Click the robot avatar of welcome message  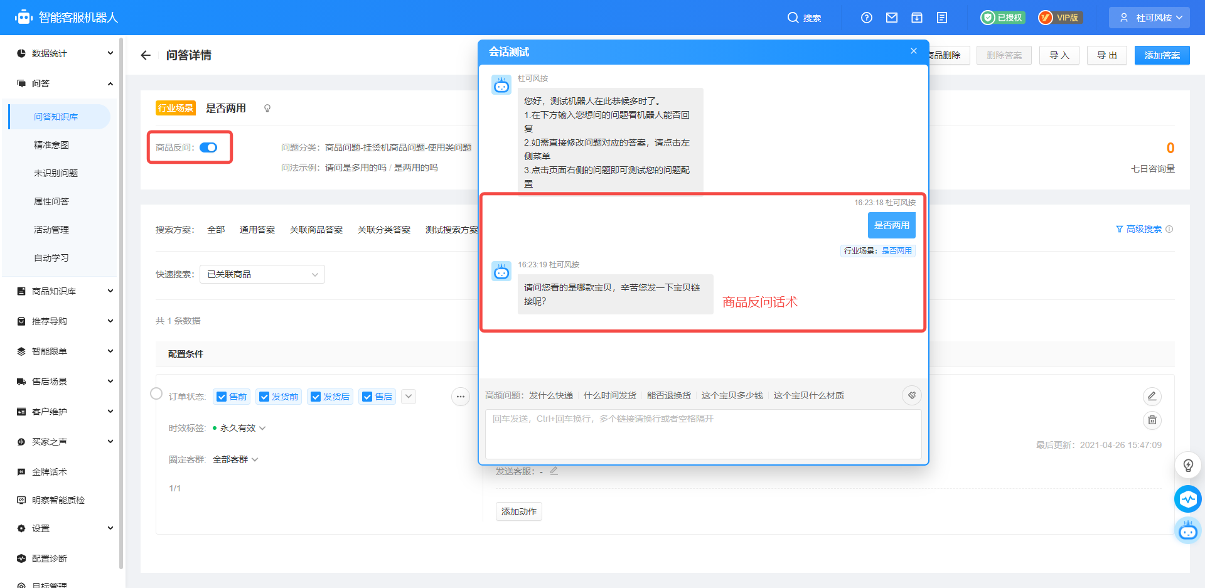(501, 85)
